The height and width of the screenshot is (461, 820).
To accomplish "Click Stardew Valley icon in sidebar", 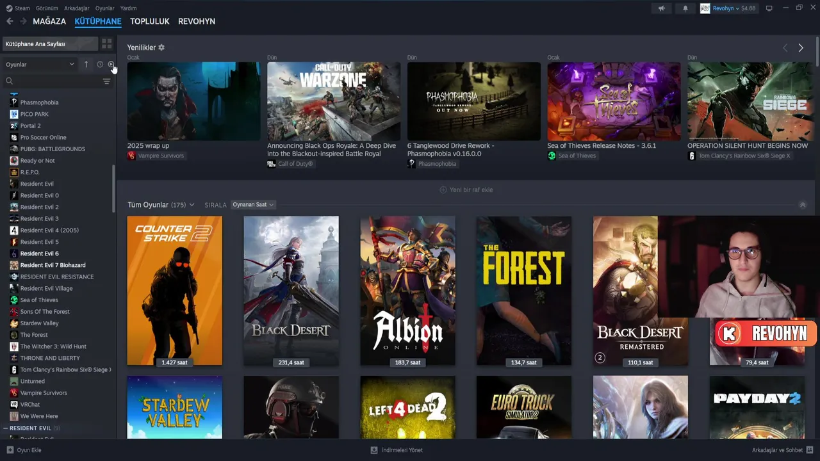I will click(x=14, y=323).
